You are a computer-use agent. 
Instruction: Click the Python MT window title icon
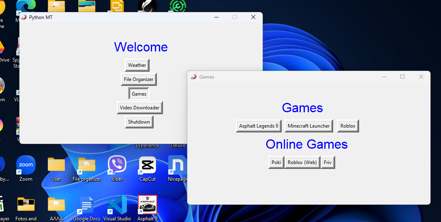(x=24, y=17)
